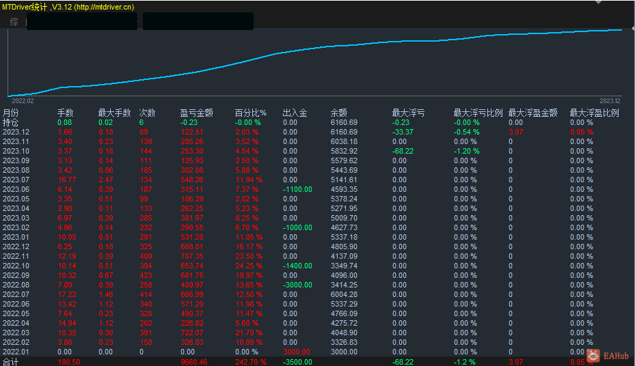Click the 余额 column header

click(x=338, y=113)
